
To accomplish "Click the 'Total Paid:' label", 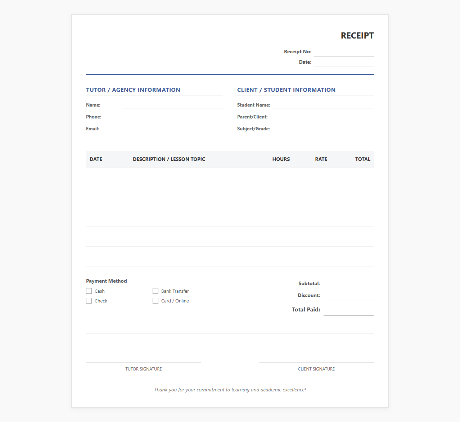I will coord(306,310).
